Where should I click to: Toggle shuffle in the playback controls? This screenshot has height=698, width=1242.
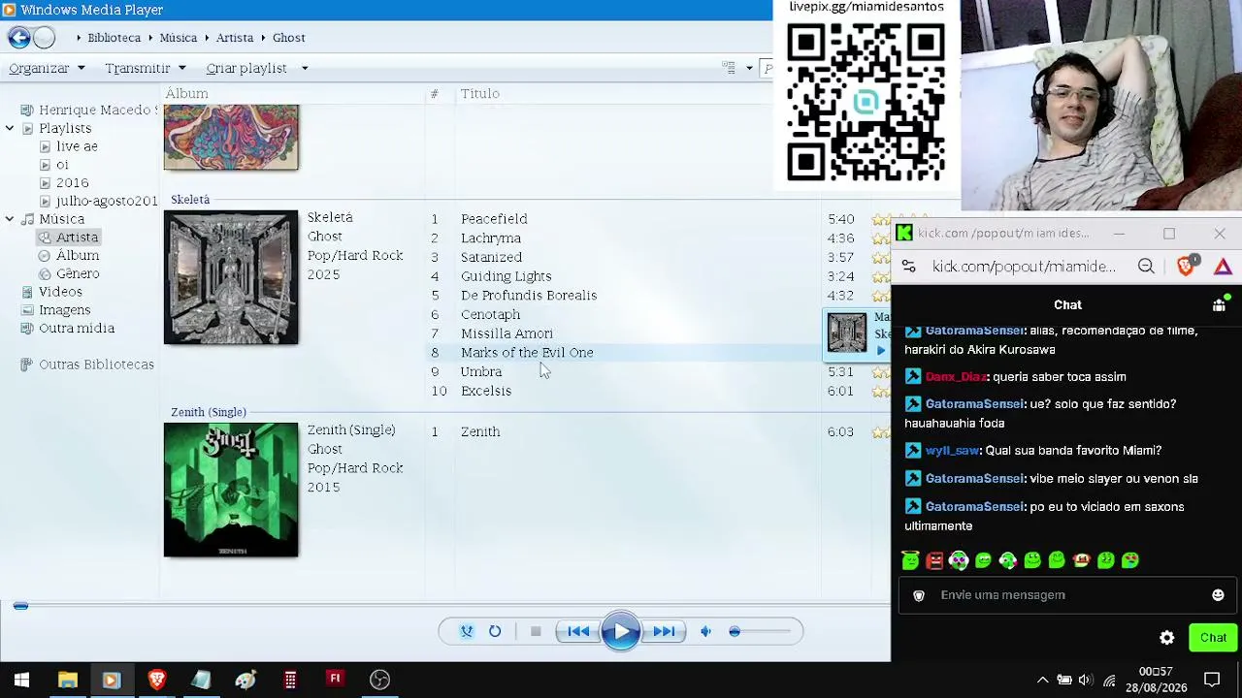pyautogui.click(x=467, y=631)
